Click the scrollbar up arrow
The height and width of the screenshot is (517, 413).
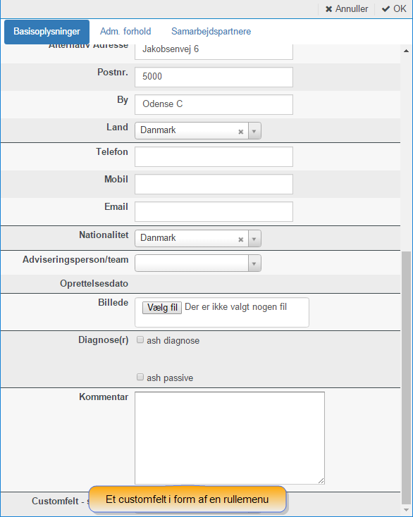point(406,51)
